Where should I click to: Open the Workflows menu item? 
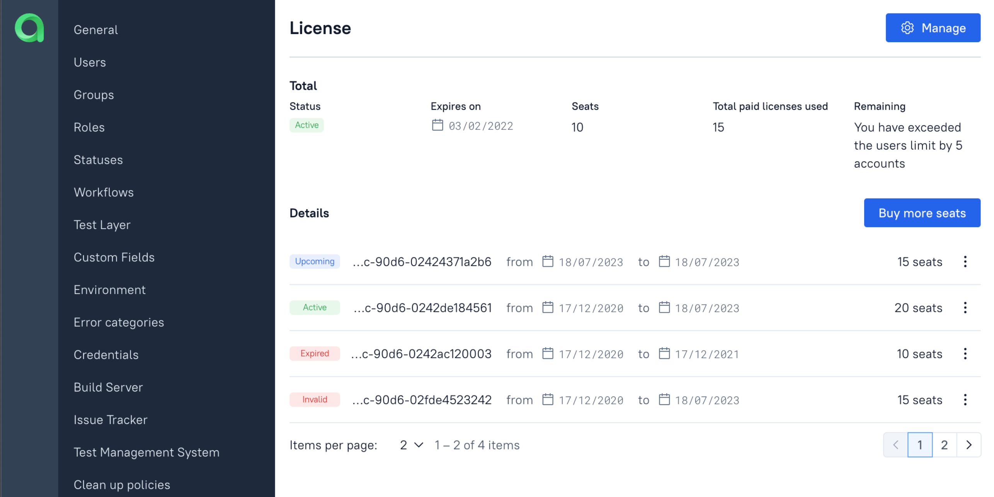coord(104,192)
